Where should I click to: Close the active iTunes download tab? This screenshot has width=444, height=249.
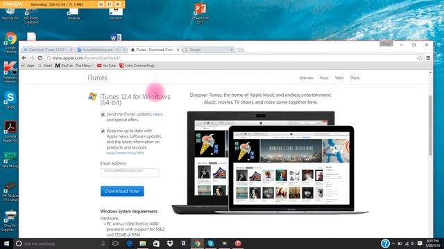pyautogui.click(x=178, y=50)
